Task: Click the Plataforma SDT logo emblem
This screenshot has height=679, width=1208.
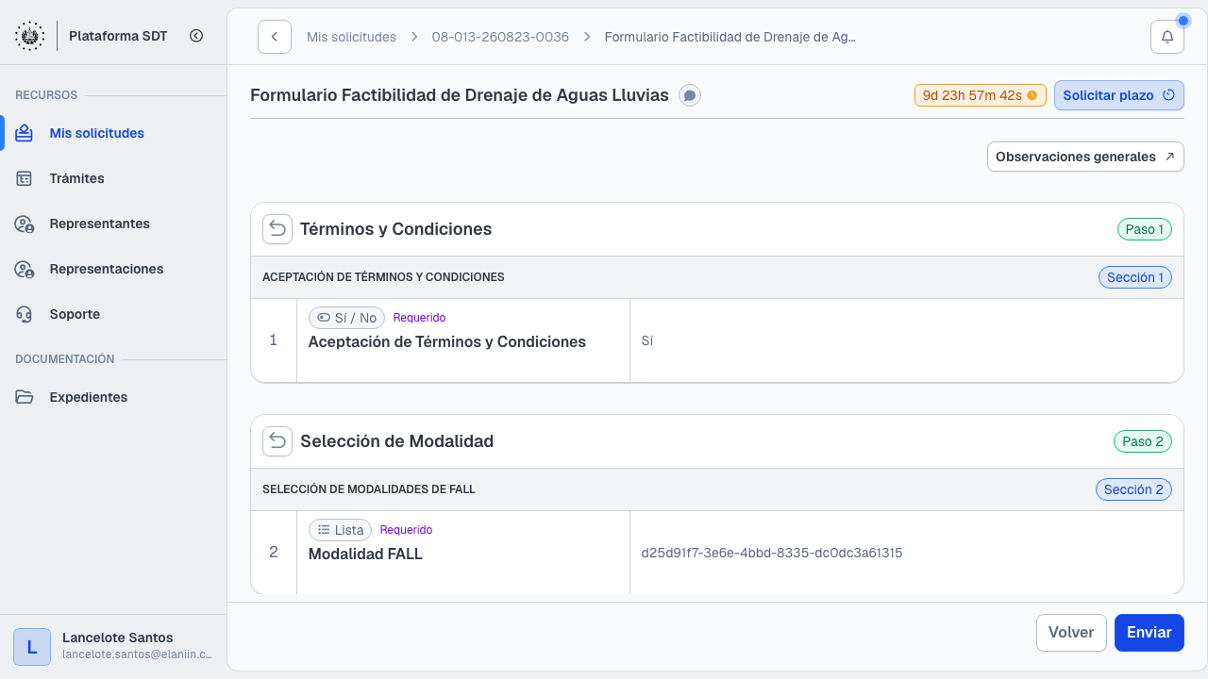Action: click(x=29, y=36)
